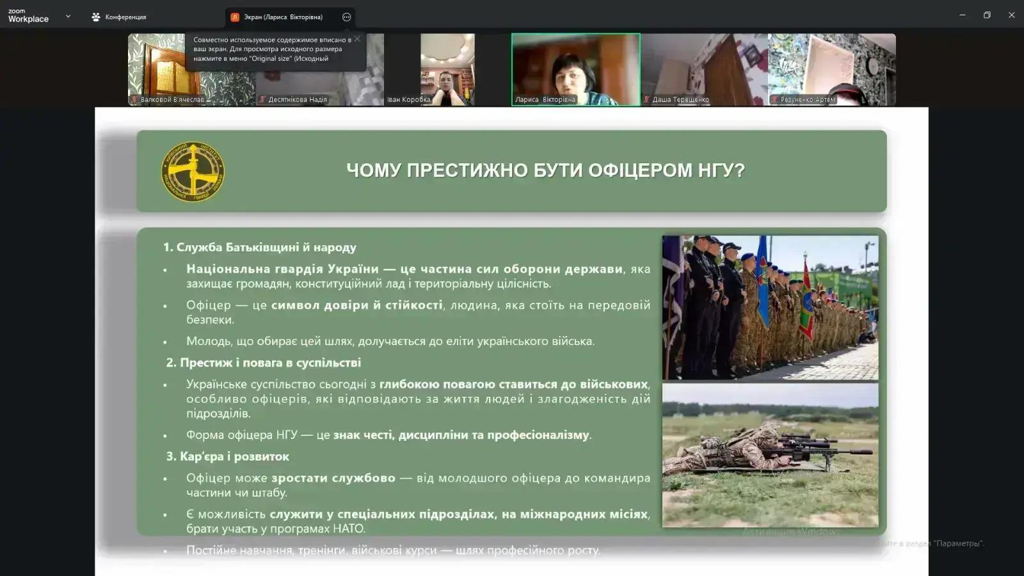Switch to the Конференция tab

click(x=119, y=17)
